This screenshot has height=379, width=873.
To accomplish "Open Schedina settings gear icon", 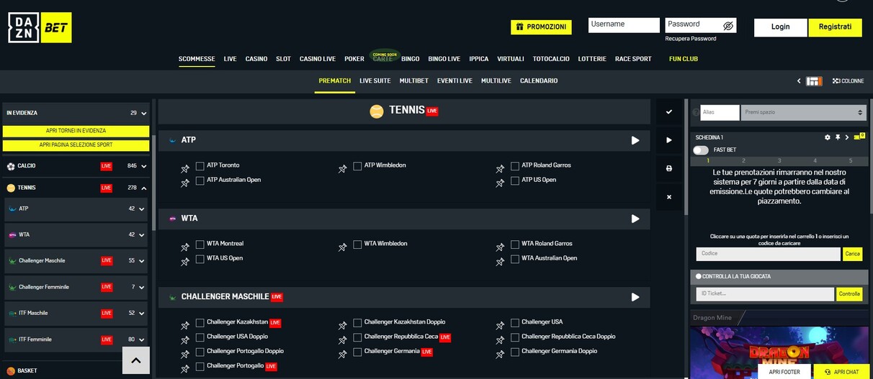I will coord(828,137).
